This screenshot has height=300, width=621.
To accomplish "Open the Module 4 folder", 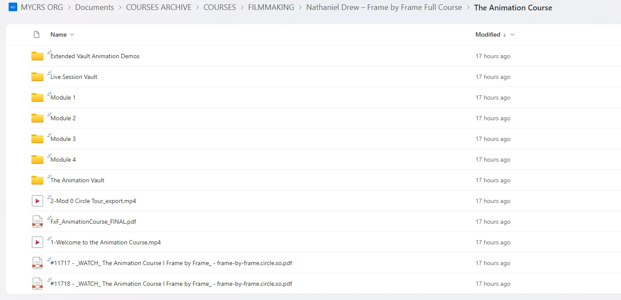I will [63, 160].
